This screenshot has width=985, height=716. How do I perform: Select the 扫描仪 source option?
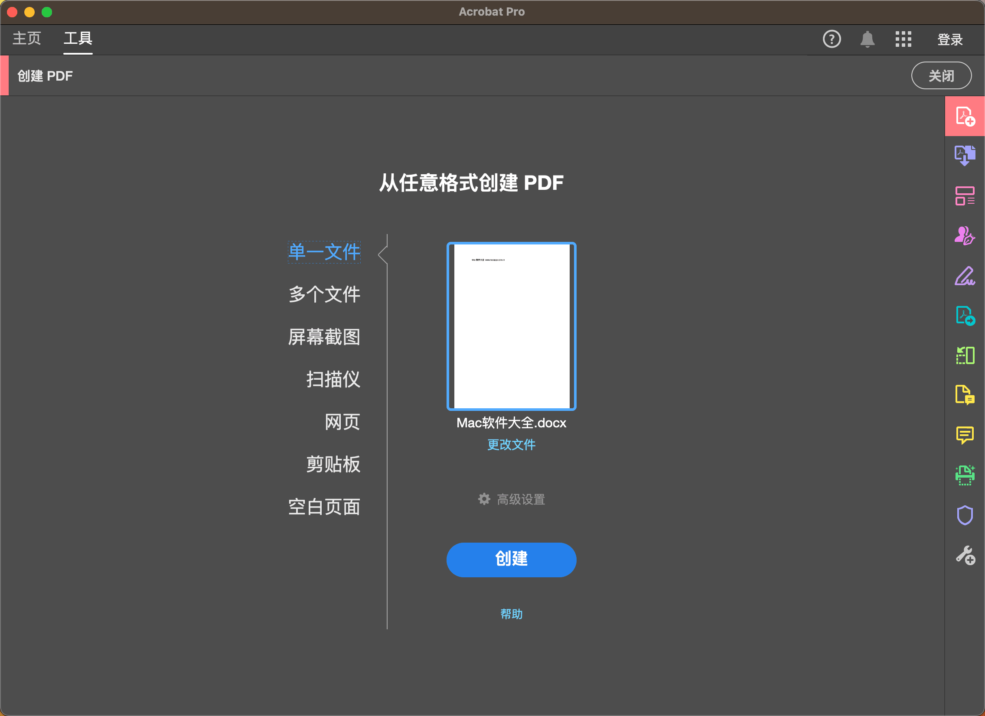[333, 380]
